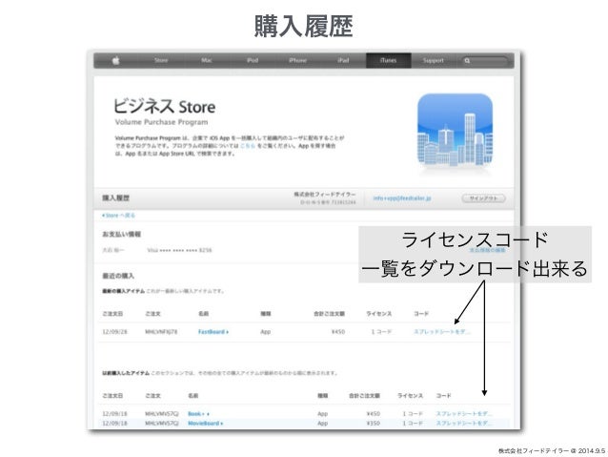Open the iPod tab
Screen dimensions: 608x457
pyautogui.click(x=253, y=60)
